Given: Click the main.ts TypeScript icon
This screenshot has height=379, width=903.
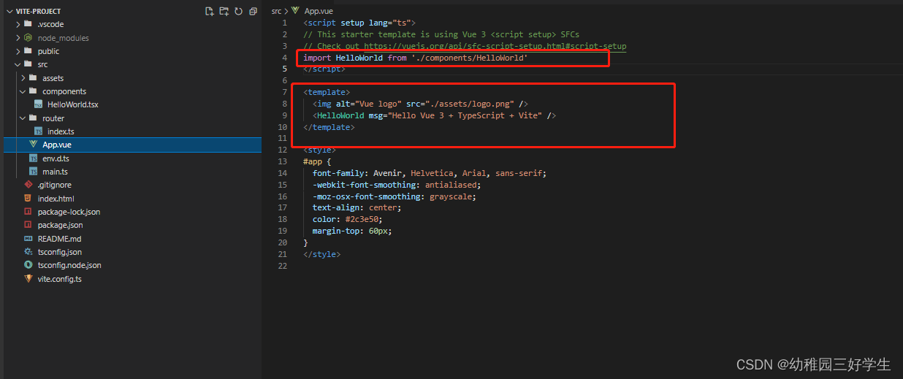Looking at the screenshot, I should pos(34,172).
